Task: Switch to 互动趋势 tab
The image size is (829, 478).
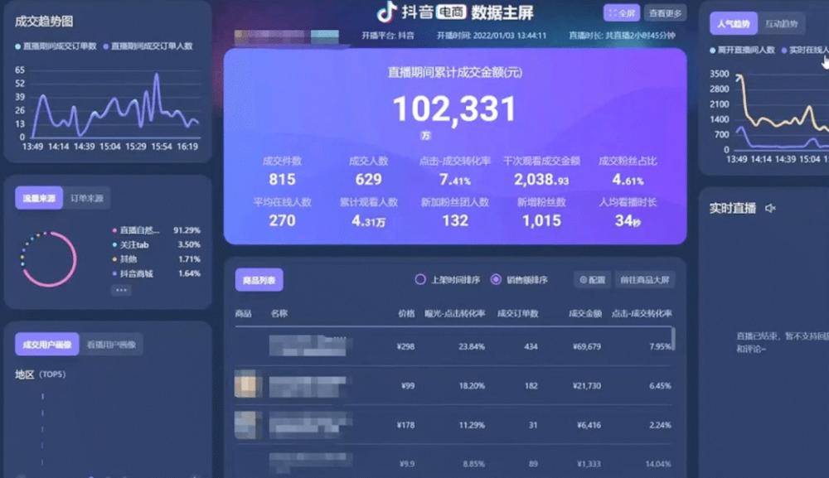Action: point(782,24)
